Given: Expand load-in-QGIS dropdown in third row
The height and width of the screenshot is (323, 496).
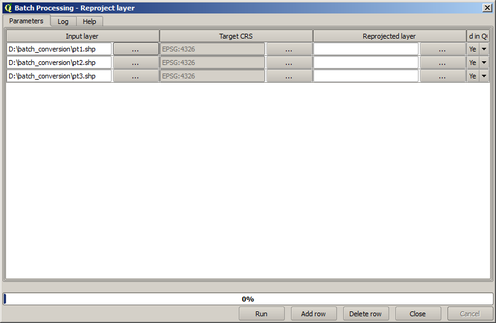Looking at the screenshot, I should (x=484, y=76).
